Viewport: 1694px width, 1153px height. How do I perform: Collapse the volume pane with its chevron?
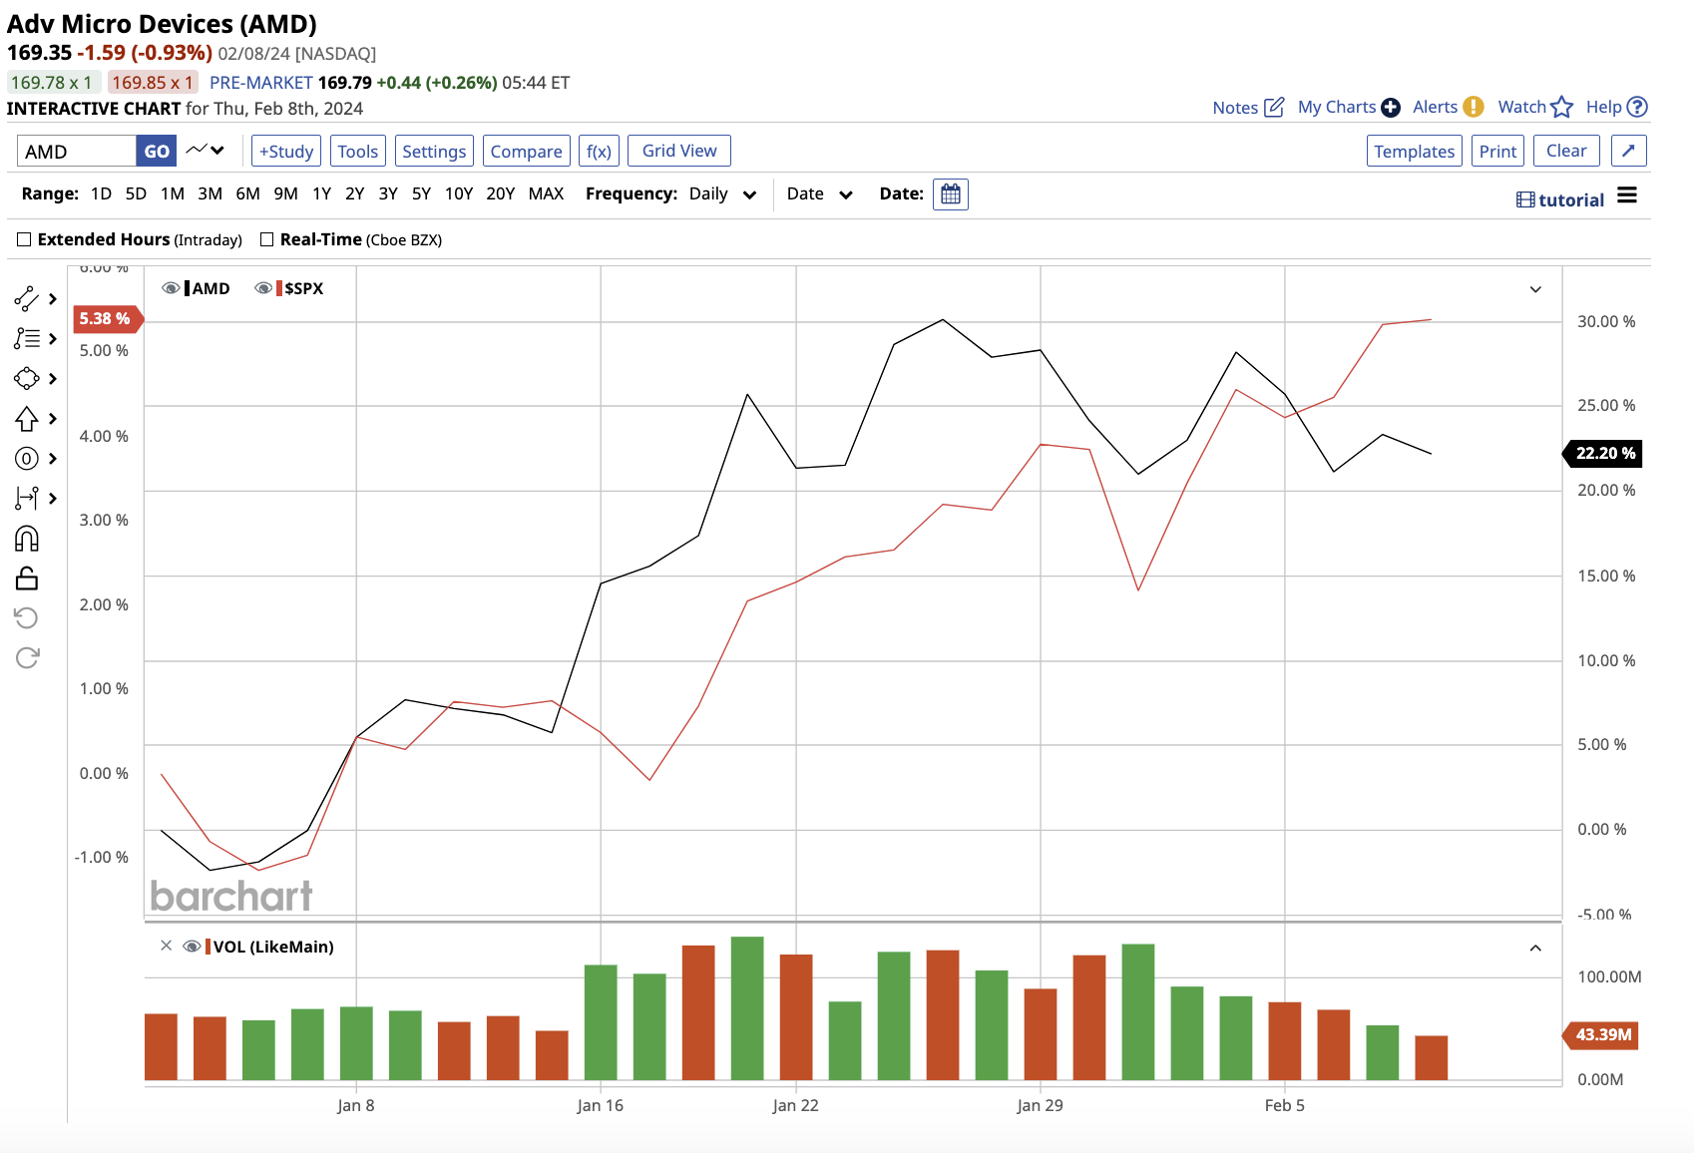(x=1535, y=948)
